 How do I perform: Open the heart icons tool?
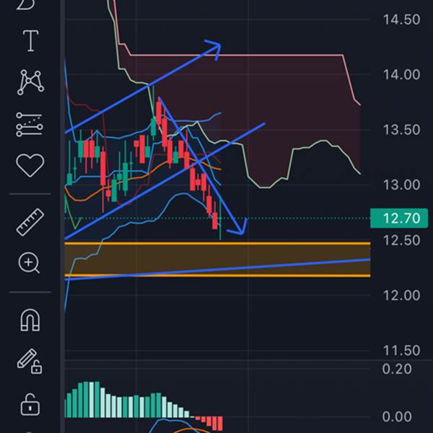[x=30, y=165]
